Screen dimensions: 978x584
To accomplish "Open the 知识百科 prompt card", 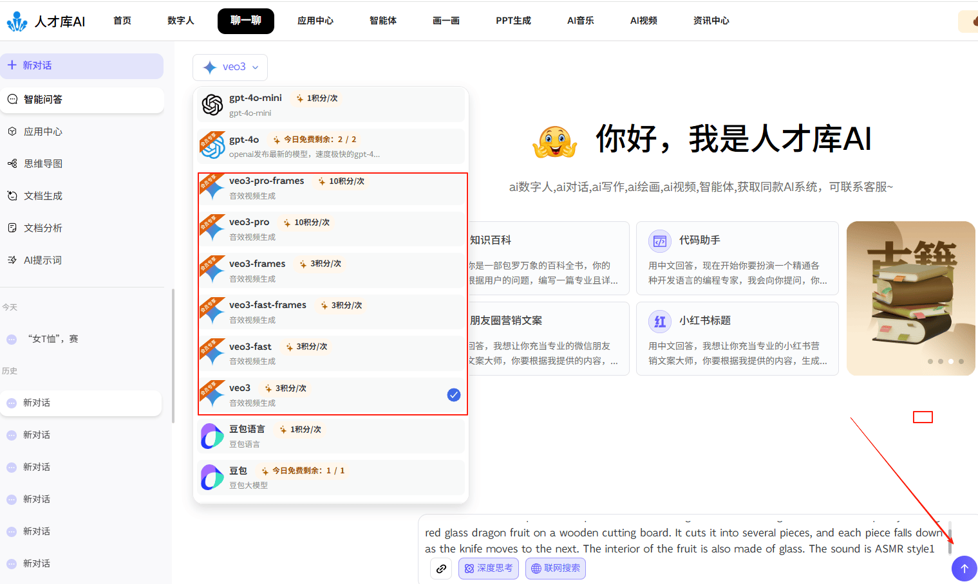I will [549, 259].
